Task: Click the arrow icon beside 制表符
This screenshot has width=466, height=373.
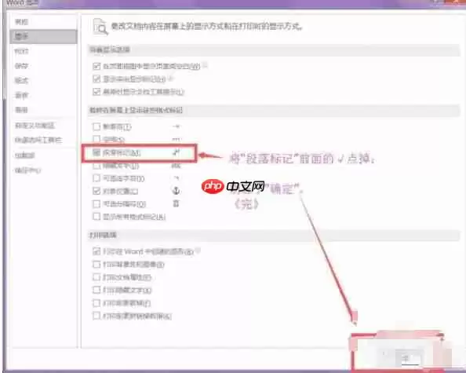Action: click(x=177, y=126)
